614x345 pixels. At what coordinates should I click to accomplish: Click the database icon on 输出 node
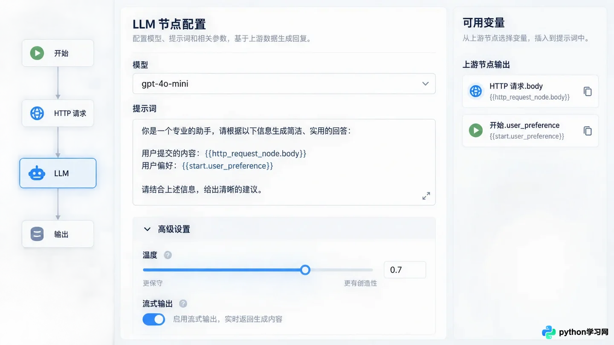point(37,234)
